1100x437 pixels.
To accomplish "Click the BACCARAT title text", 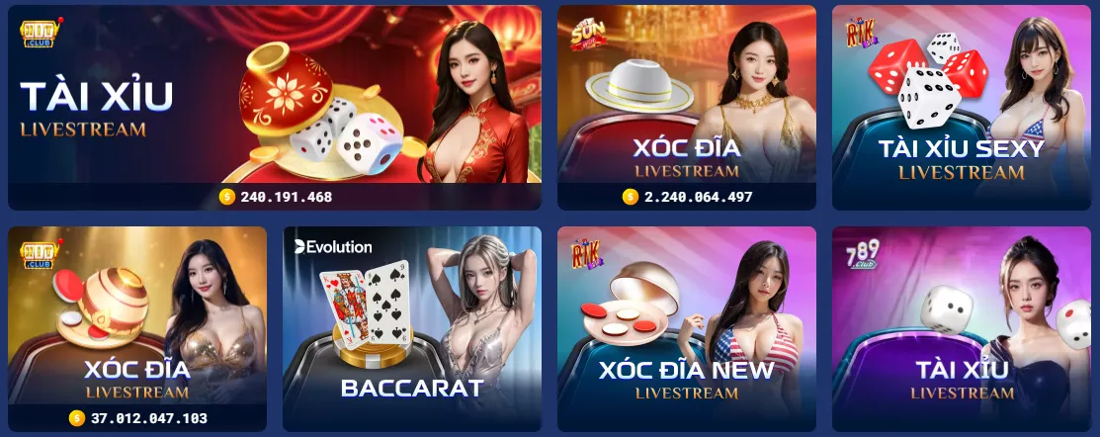I will pos(412,388).
